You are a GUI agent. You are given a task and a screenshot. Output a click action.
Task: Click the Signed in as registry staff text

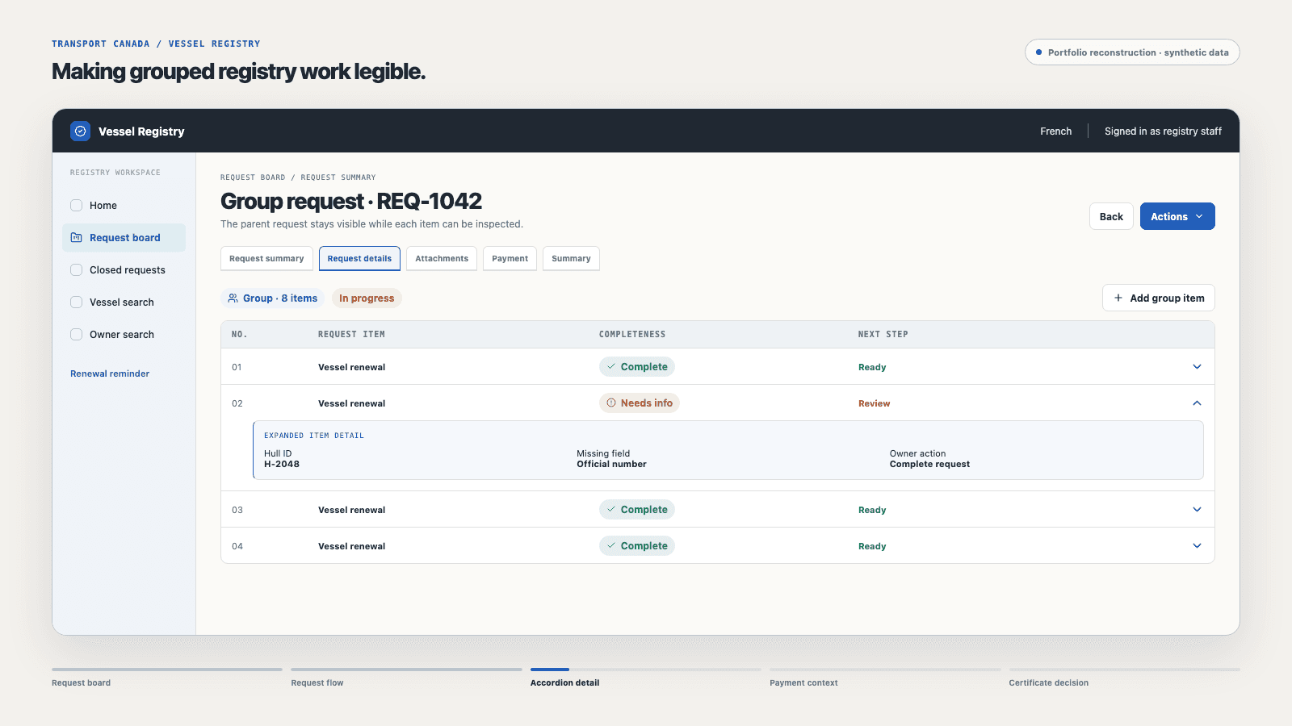click(1163, 131)
